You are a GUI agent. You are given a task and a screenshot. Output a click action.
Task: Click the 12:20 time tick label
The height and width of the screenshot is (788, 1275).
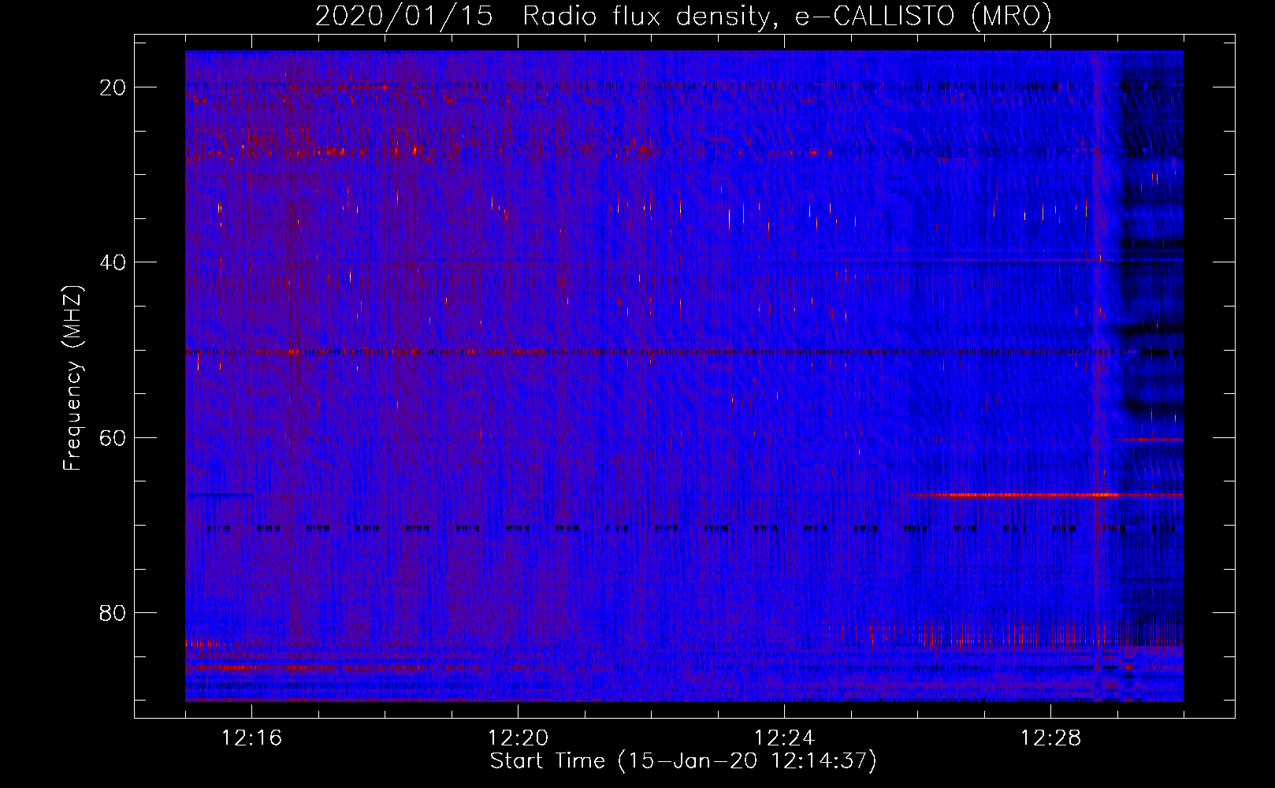[x=518, y=738]
